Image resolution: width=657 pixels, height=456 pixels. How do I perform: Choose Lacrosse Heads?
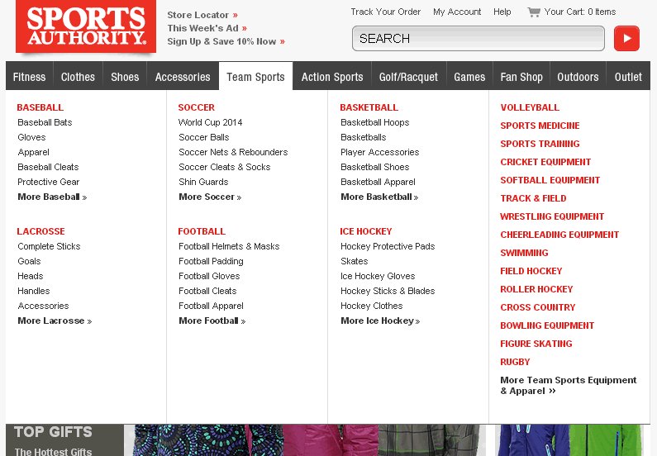coord(31,277)
